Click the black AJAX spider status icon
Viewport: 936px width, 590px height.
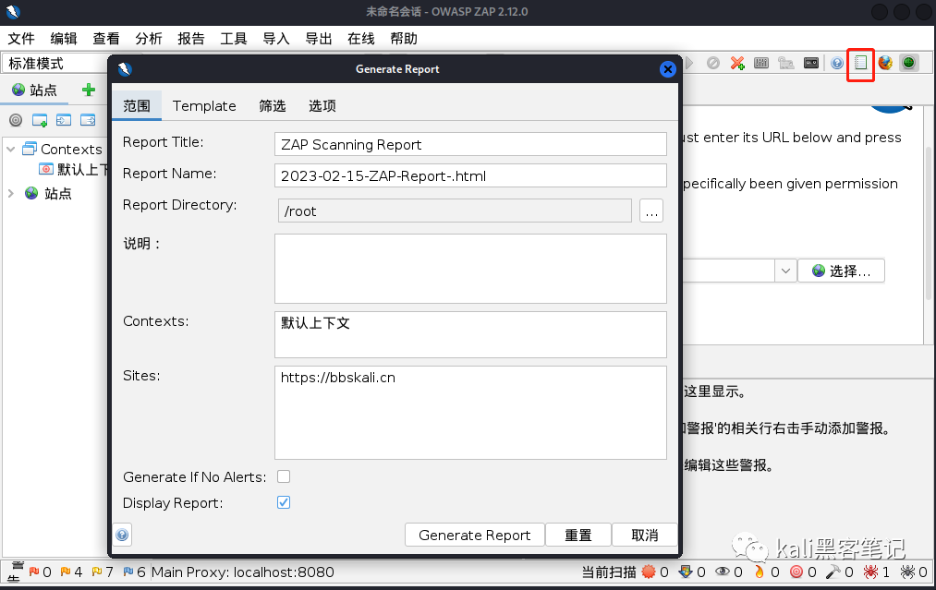907,572
